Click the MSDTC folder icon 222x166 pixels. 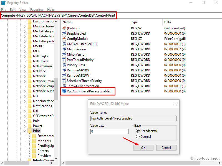tap(29, 46)
